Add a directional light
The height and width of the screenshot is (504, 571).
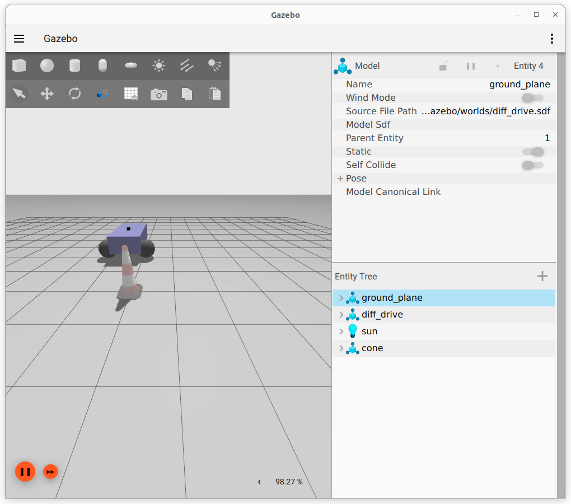pyautogui.click(x=186, y=66)
